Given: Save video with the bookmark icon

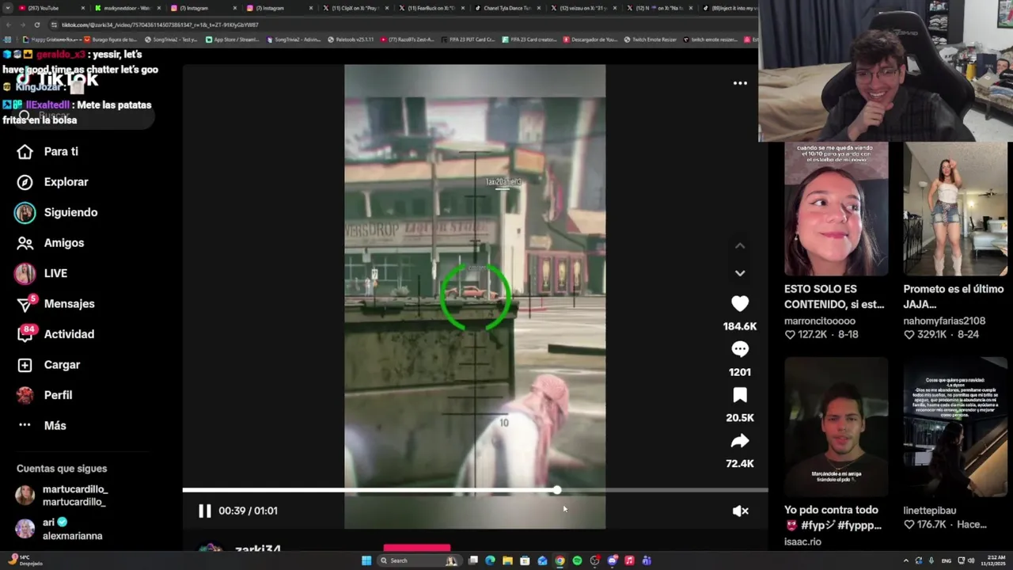Looking at the screenshot, I should [740, 395].
